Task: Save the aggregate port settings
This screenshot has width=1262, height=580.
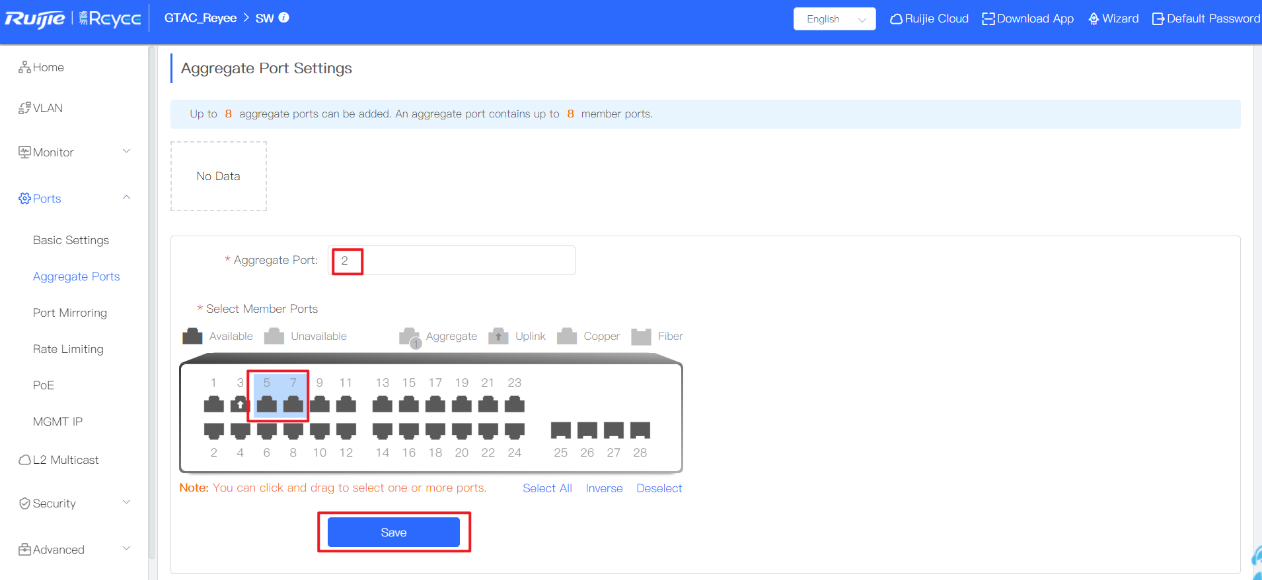Action: tap(394, 532)
